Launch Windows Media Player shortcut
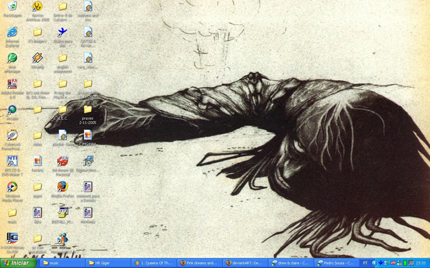Screen dimensions: 430x268 (x=12, y=186)
